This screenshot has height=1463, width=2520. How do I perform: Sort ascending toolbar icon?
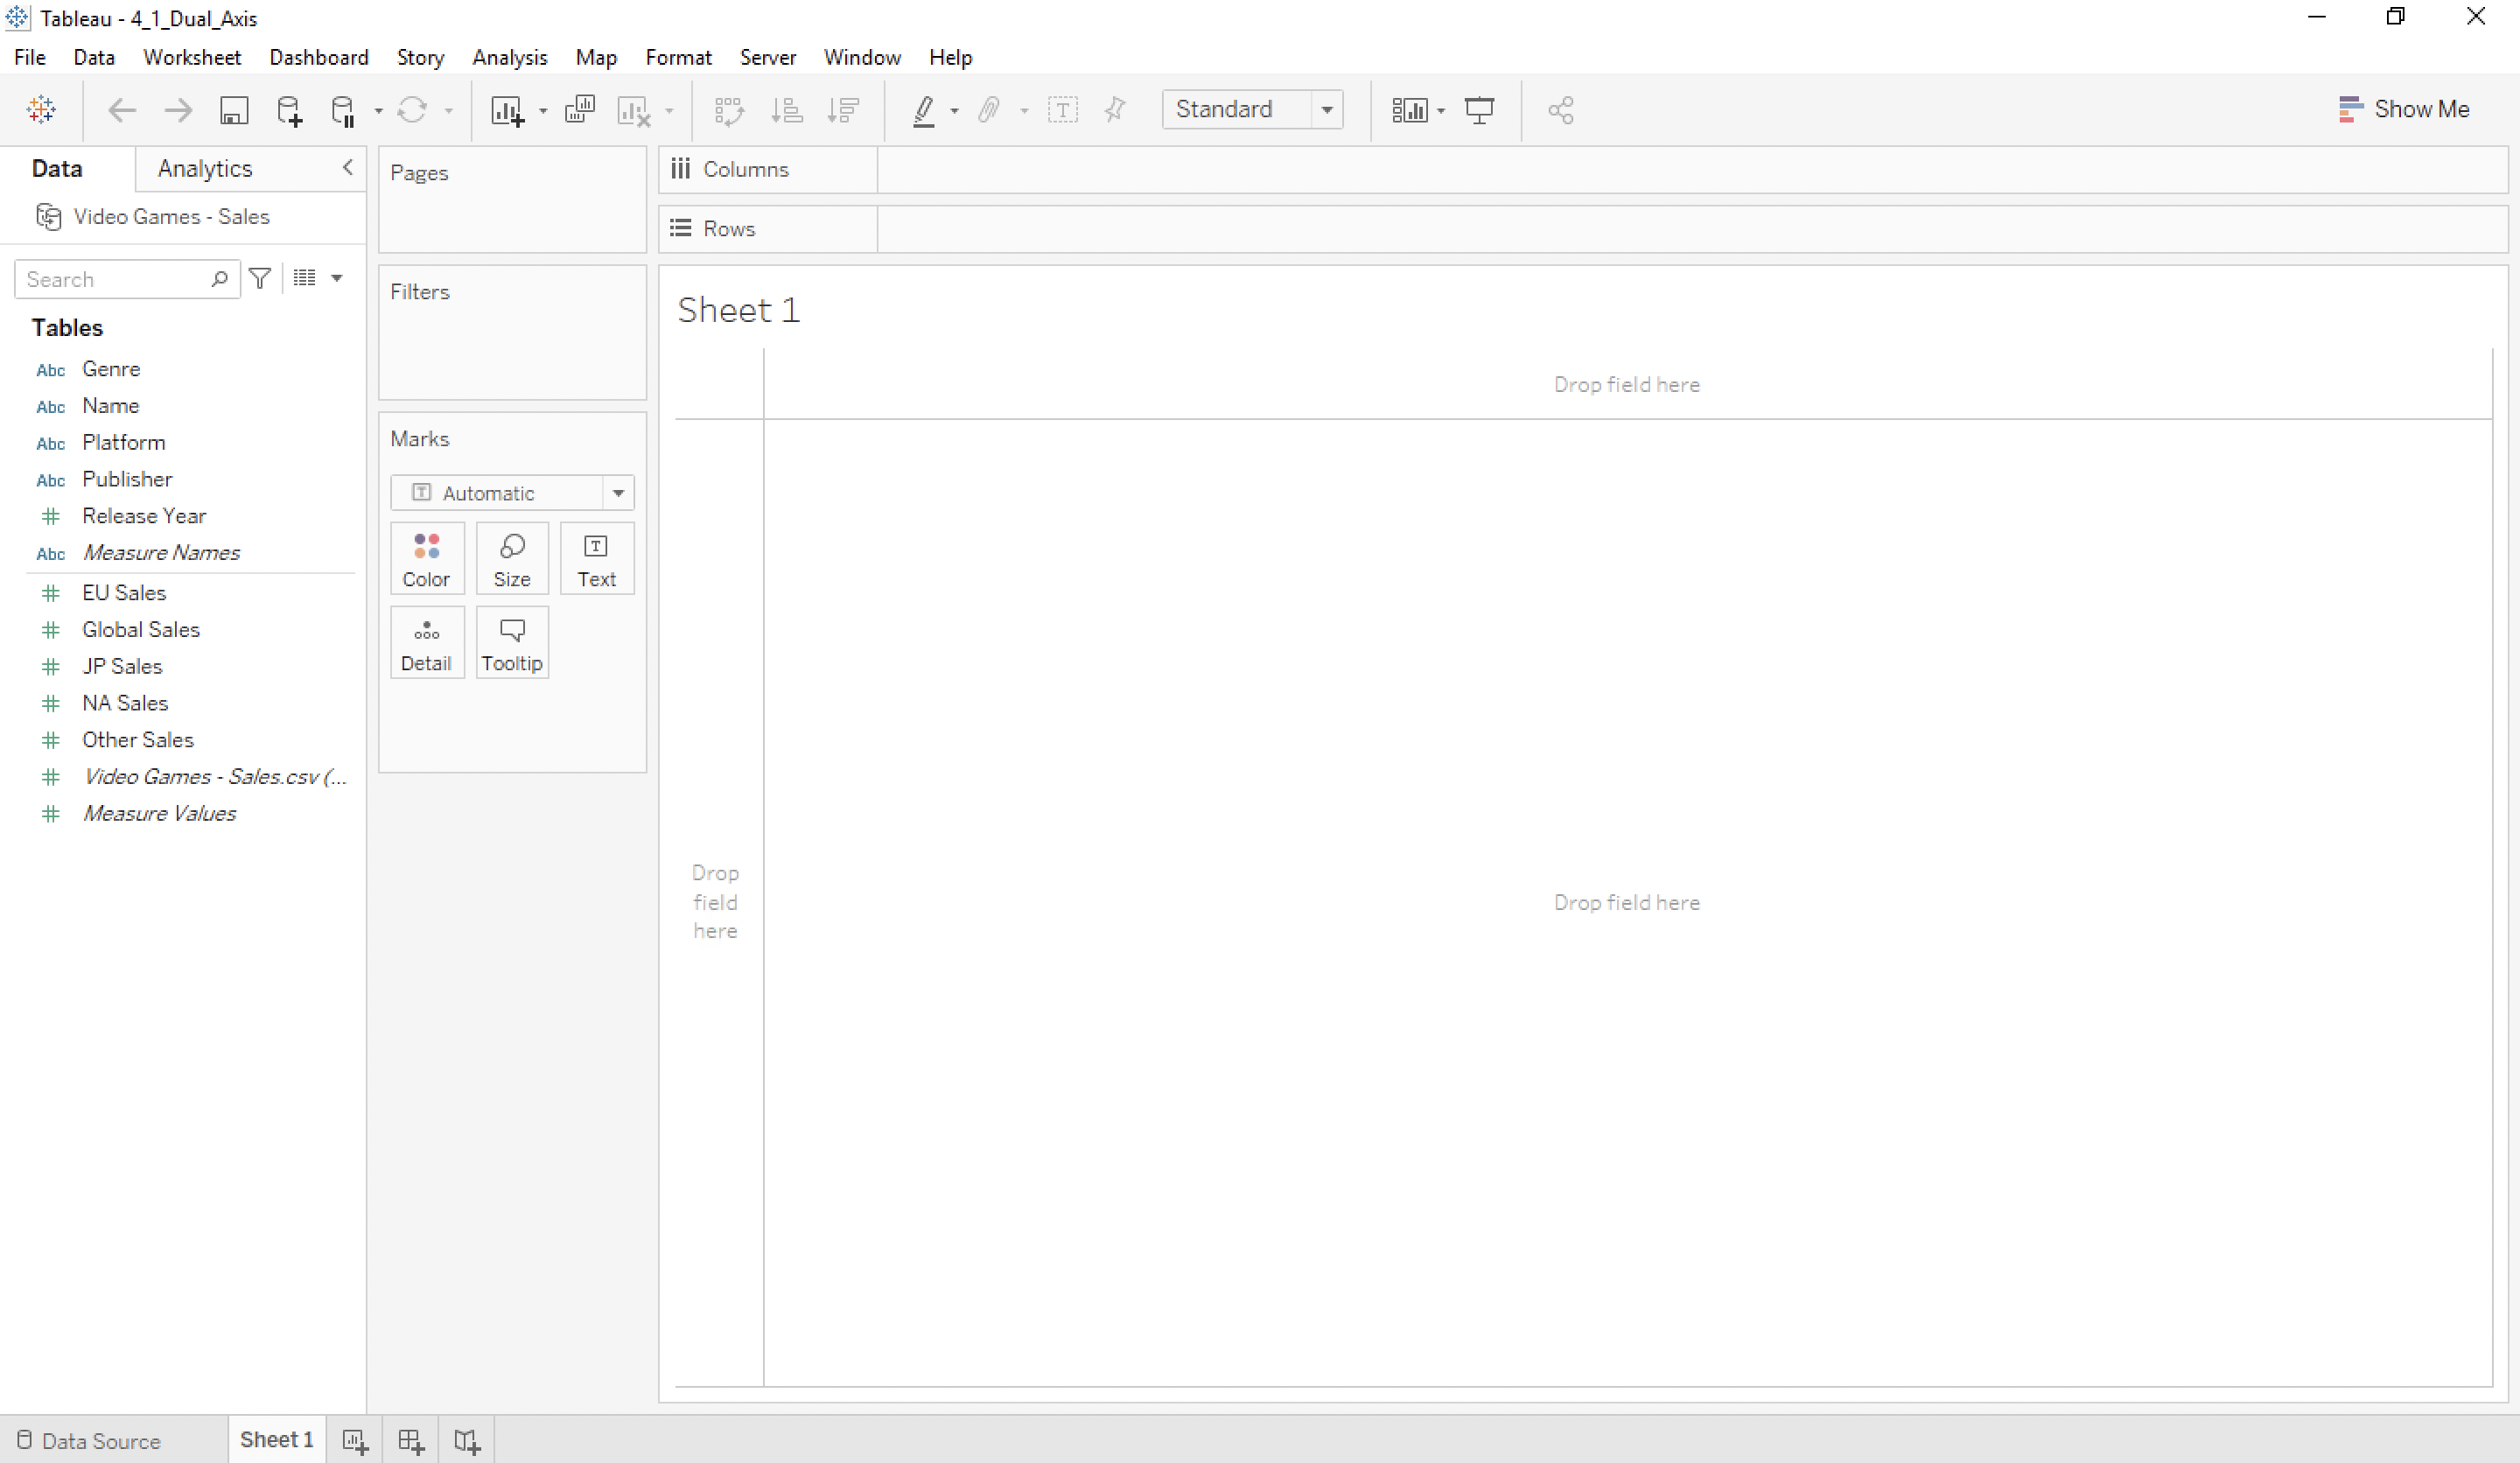click(x=787, y=110)
